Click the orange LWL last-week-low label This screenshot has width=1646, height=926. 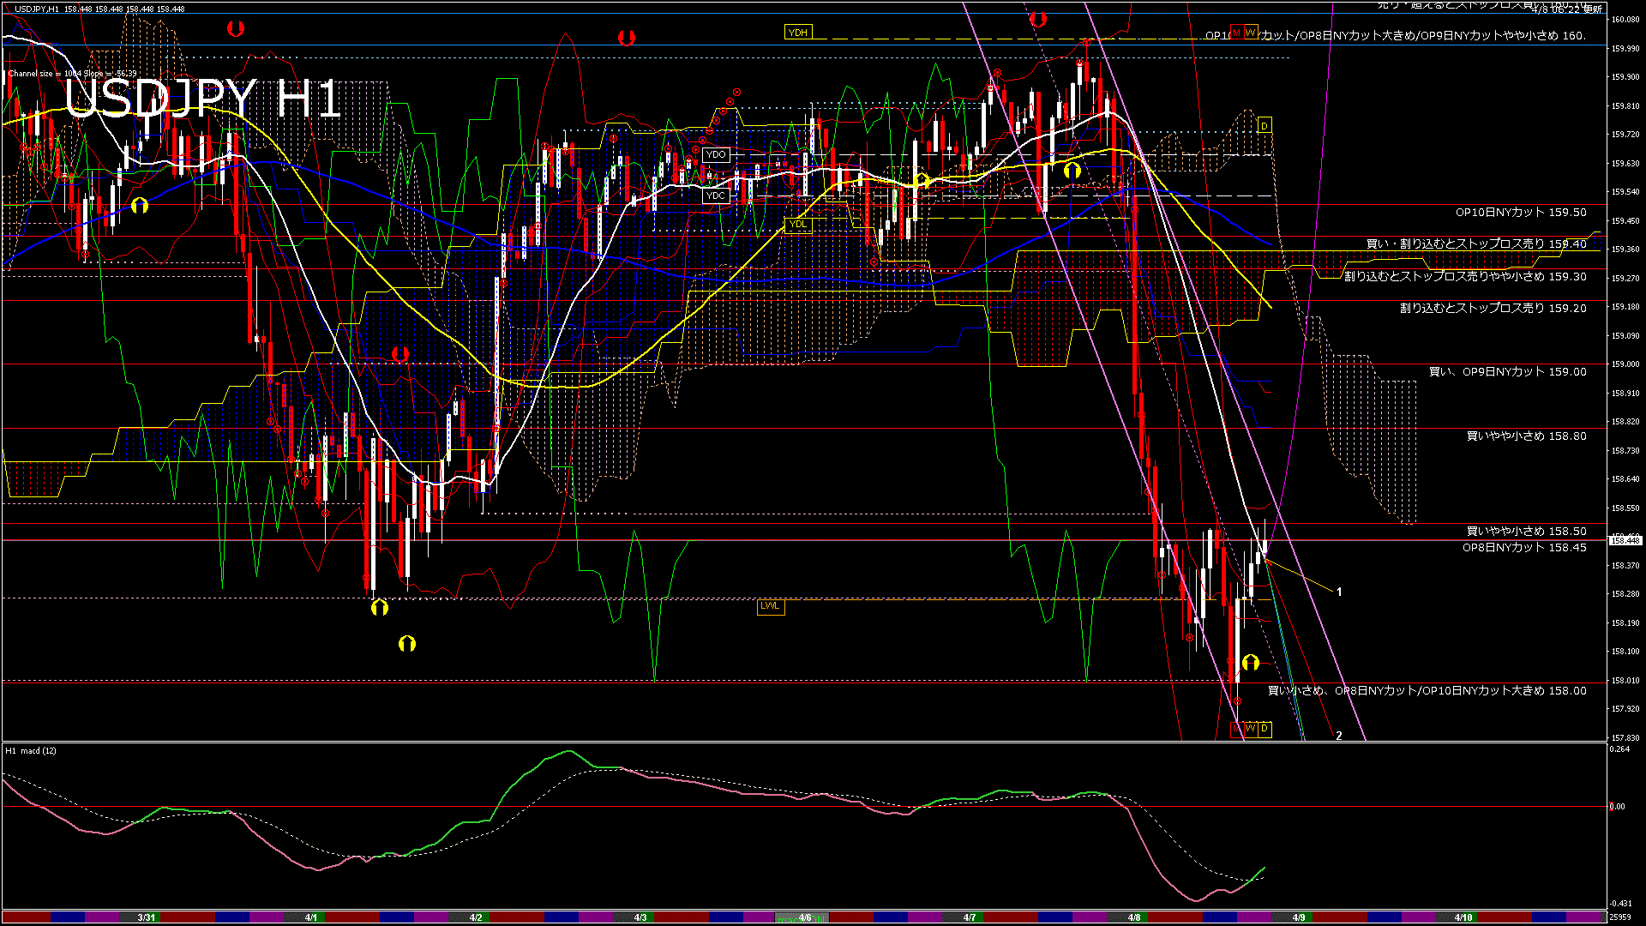(x=770, y=606)
